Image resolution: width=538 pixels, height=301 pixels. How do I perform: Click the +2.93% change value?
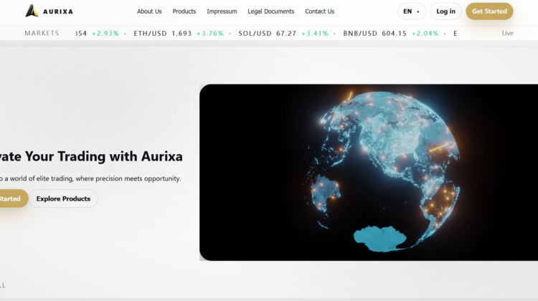105,33
